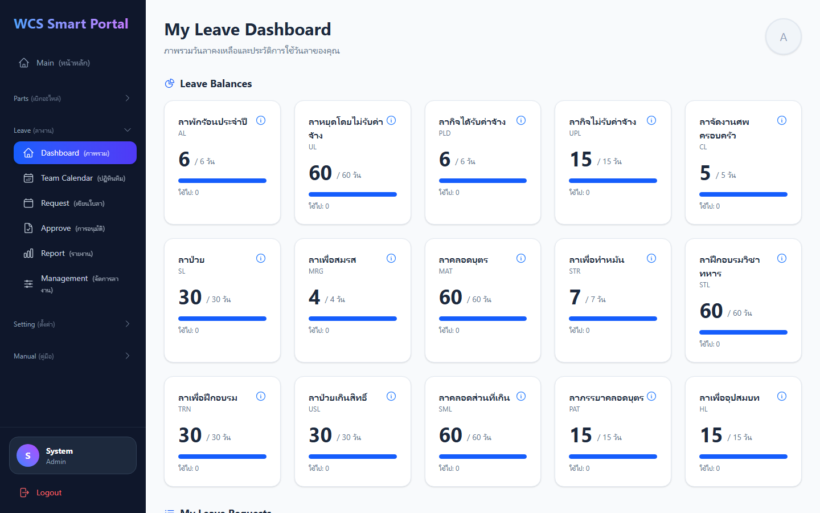Click the WCS Smart Portal logo
The height and width of the screenshot is (513, 820).
[x=71, y=24]
